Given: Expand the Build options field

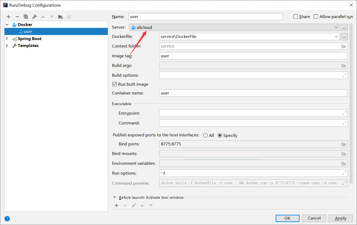Looking at the screenshot, I should tap(344, 75).
